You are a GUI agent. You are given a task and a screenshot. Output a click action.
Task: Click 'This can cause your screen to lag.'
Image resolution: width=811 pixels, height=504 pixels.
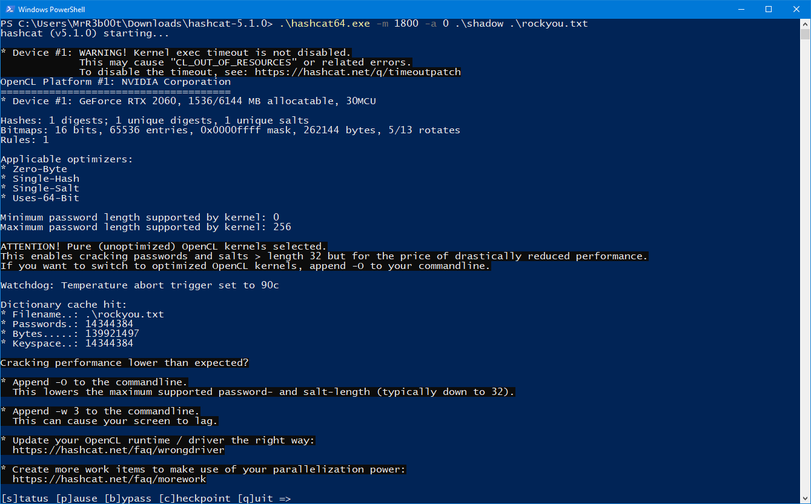(x=116, y=421)
